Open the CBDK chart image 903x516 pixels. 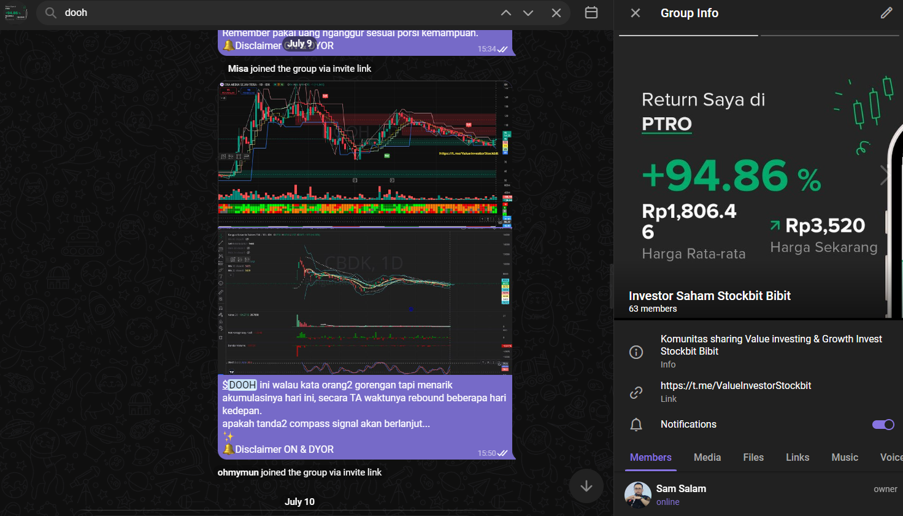tap(365, 301)
